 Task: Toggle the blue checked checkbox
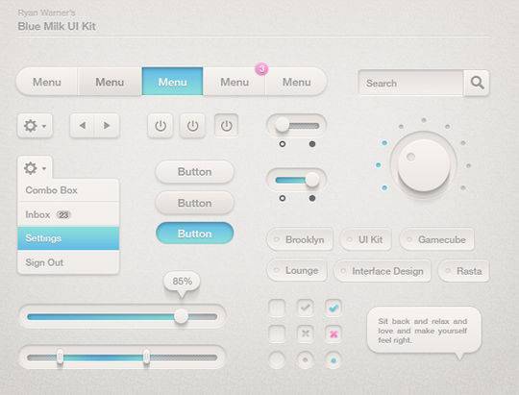coord(334,308)
